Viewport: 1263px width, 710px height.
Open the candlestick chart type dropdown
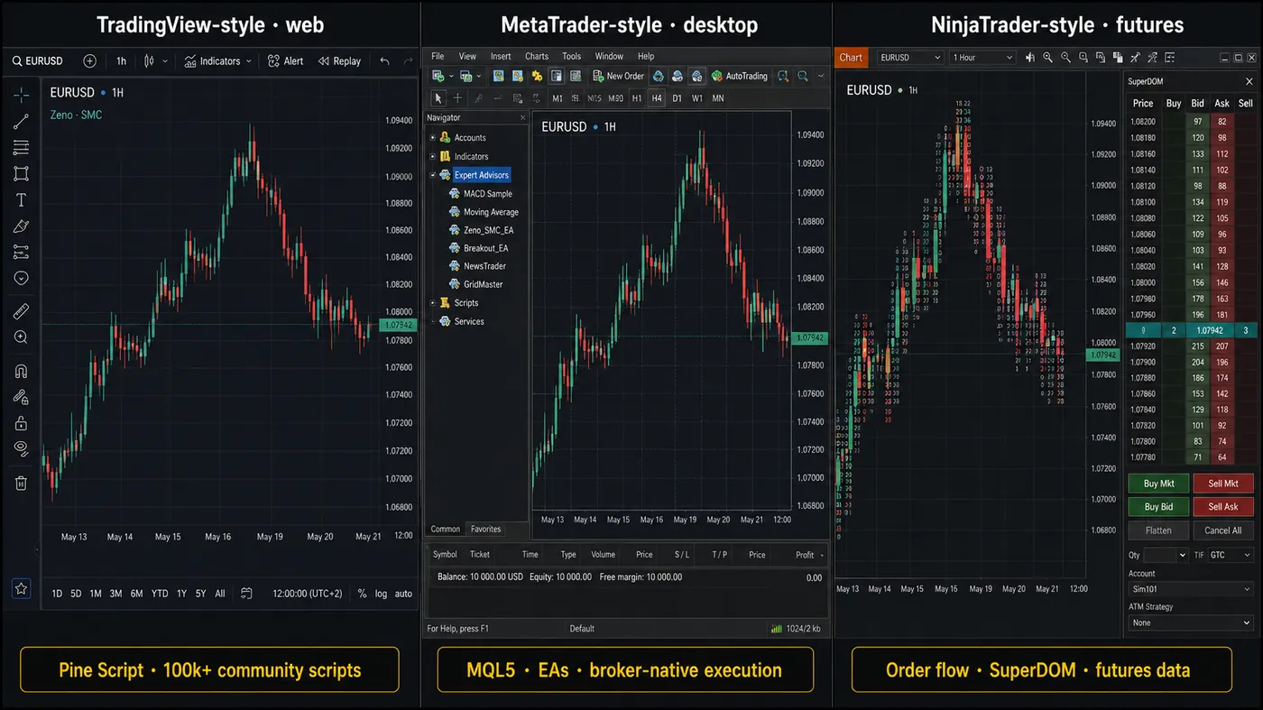[x=155, y=61]
